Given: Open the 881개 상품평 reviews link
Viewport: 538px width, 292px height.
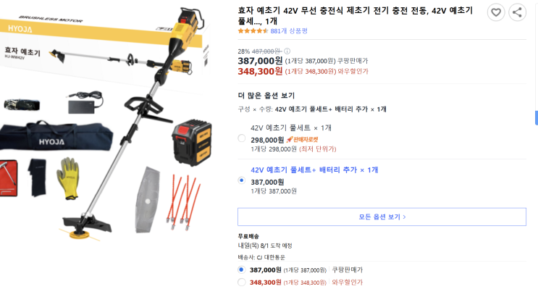Looking at the screenshot, I should tap(289, 31).
